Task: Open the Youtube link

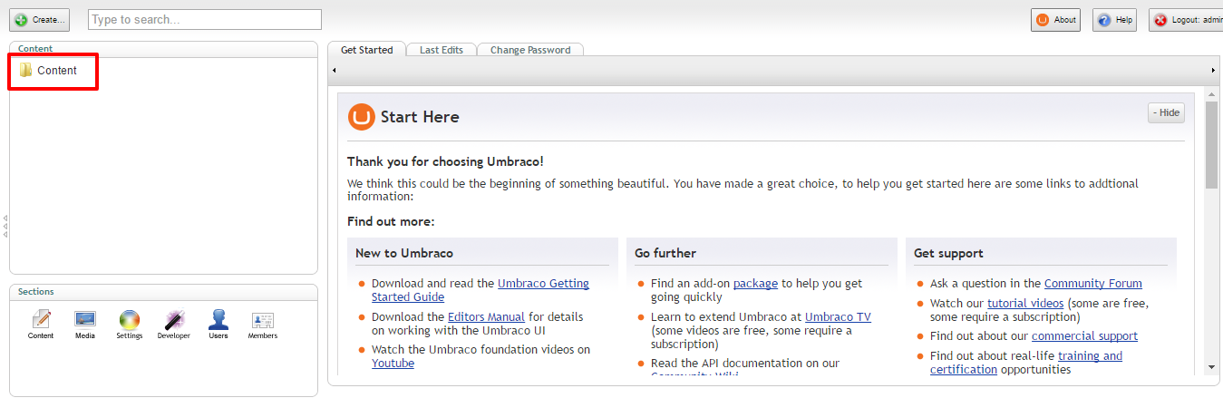Action: pyautogui.click(x=393, y=364)
